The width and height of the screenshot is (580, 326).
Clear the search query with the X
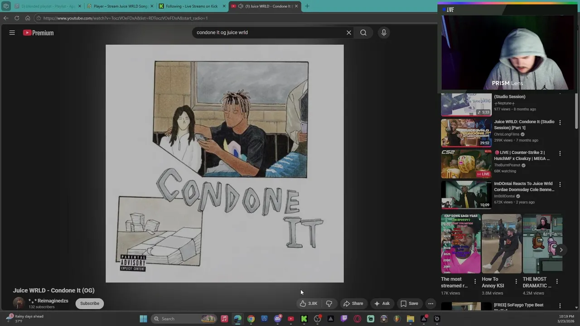click(349, 33)
